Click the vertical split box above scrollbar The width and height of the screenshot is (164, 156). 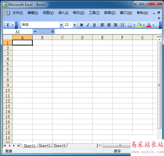[x=159, y=36]
